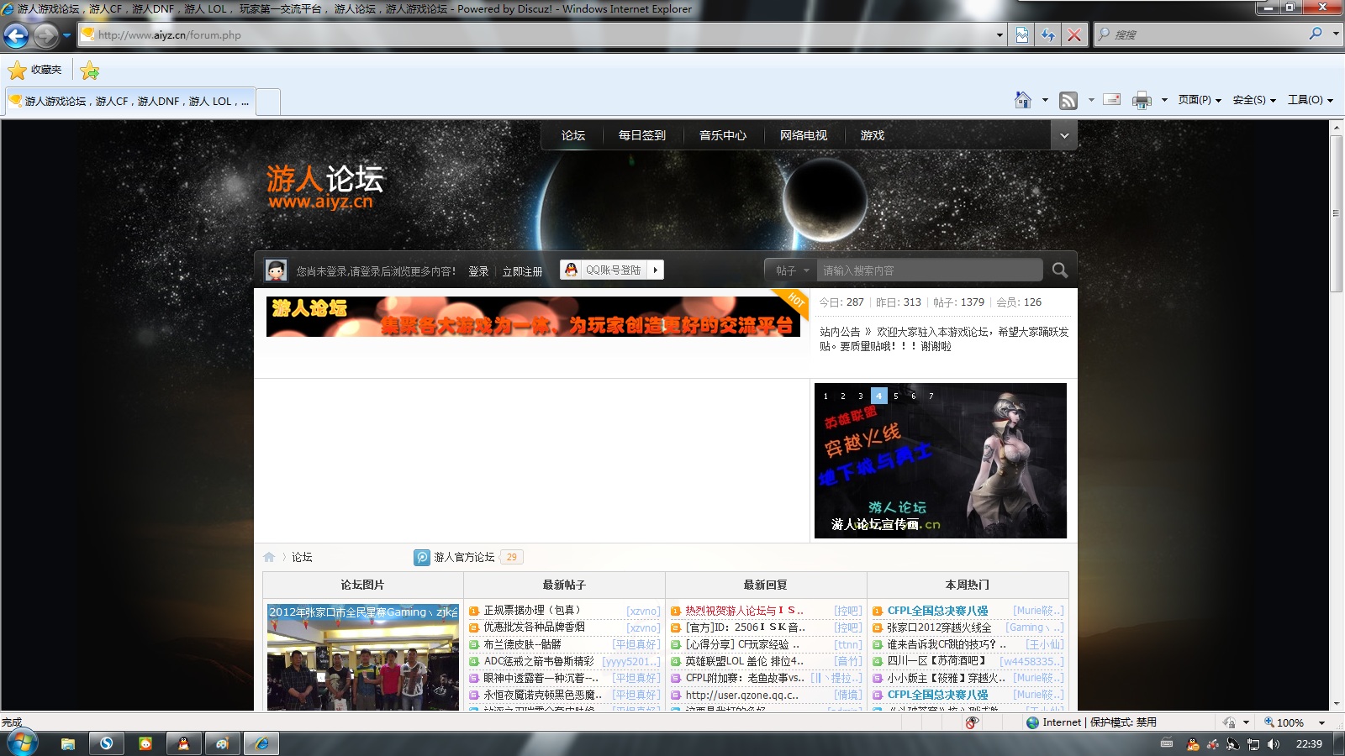The width and height of the screenshot is (1345, 756).
Task: Click the network tray icon
Action: coord(1253,744)
